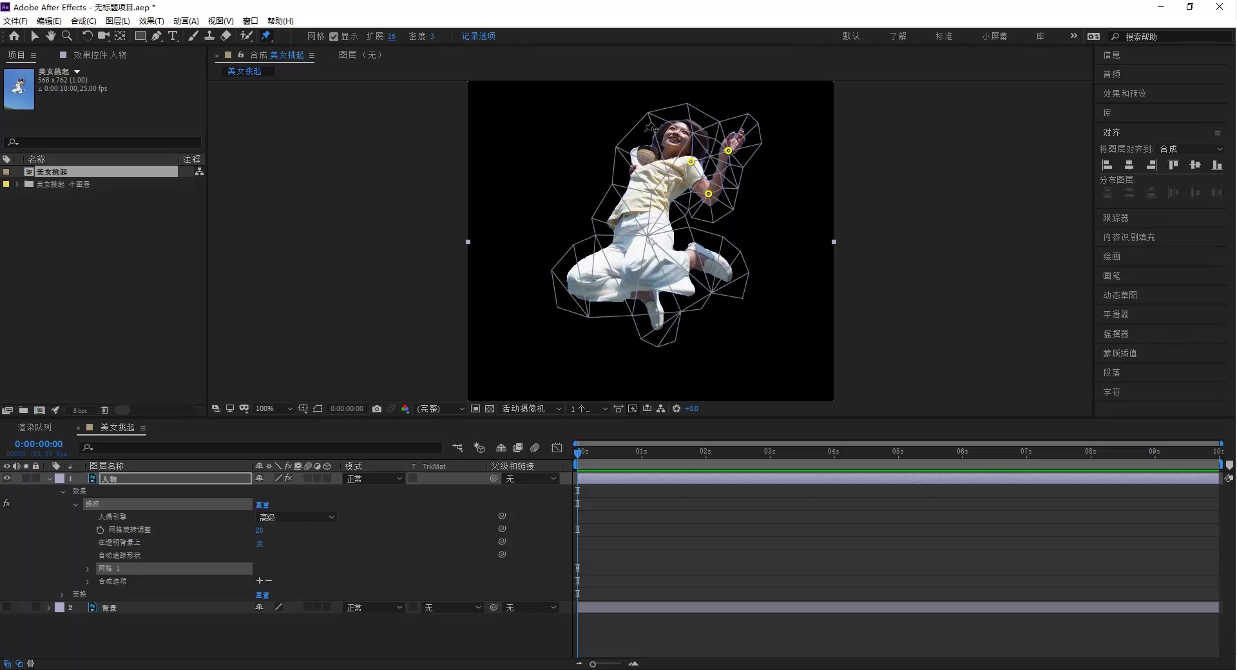Image resolution: width=1237 pixels, height=670 pixels.
Task: Click the trash delete icon in project panel
Action: click(x=104, y=410)
